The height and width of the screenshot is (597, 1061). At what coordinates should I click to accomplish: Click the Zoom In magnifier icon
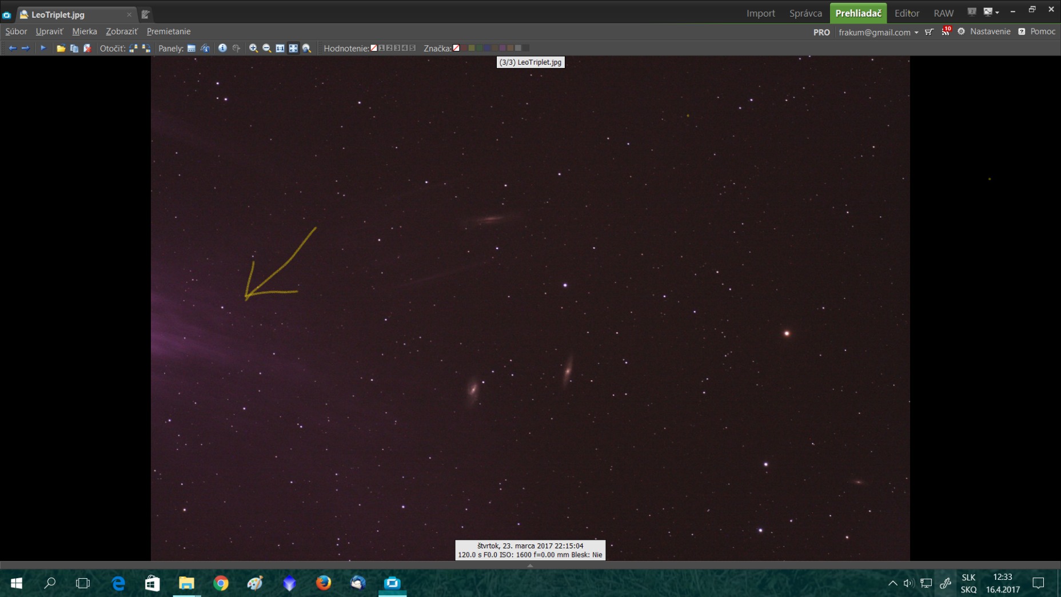[253, 49]
